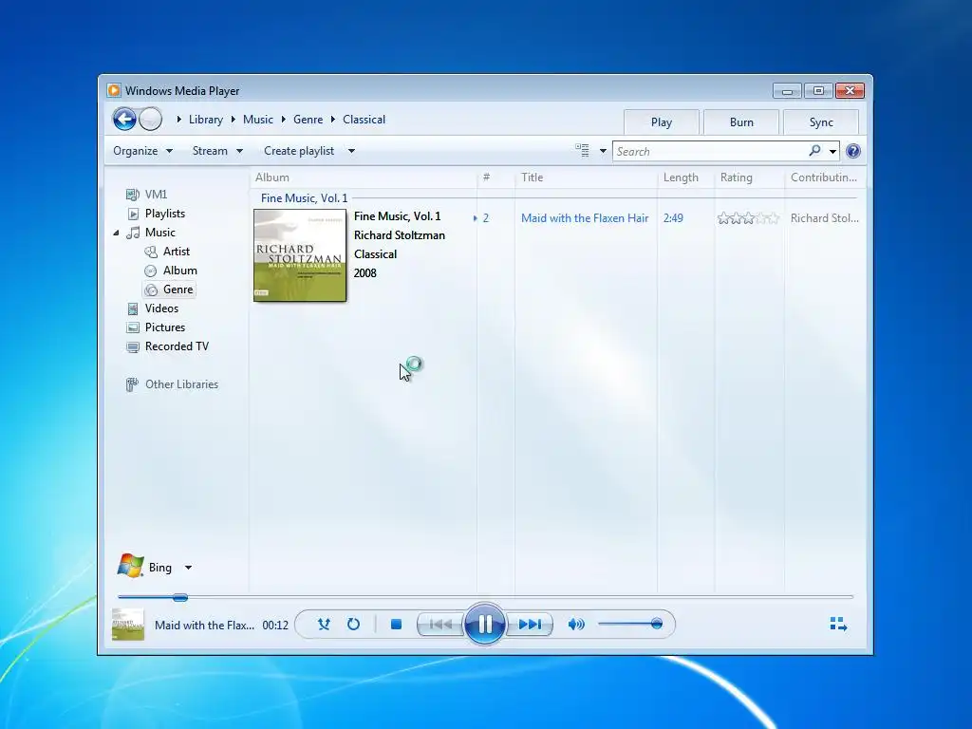Click the year 2008 in album details

(365, 273)
